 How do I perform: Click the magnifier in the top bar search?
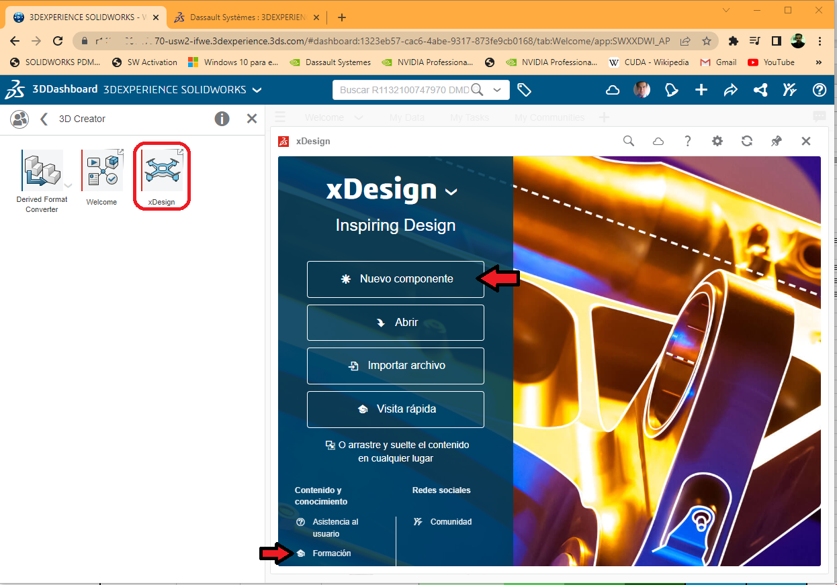pos(477,90)
